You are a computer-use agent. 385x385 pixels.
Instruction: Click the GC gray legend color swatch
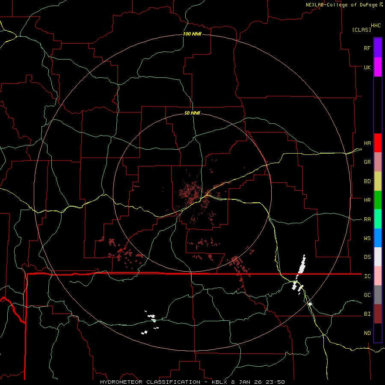(378, 295)
